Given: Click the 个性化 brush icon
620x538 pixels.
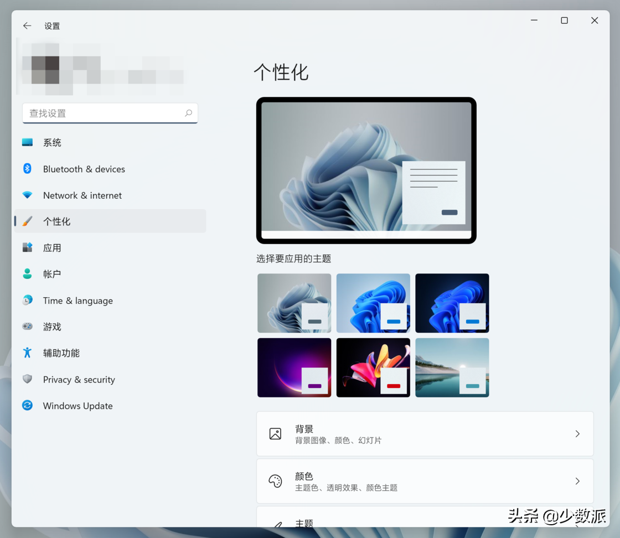Looking at the screenshot, I should [27, 221].
